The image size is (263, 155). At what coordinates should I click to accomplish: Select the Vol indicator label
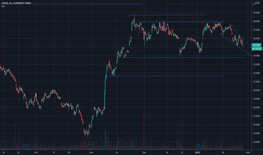pos(3,6)
